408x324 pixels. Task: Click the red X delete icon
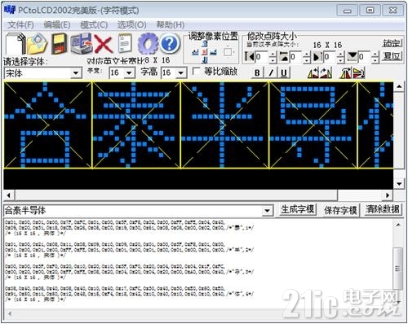coord(103,44)
